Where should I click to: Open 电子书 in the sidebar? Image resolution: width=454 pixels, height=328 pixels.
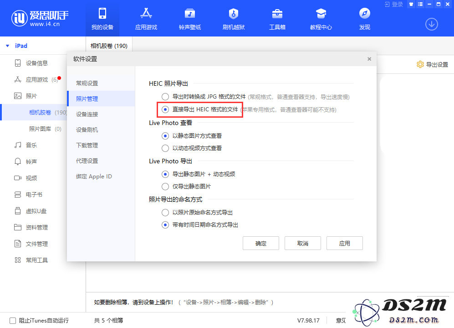point(34,194)
